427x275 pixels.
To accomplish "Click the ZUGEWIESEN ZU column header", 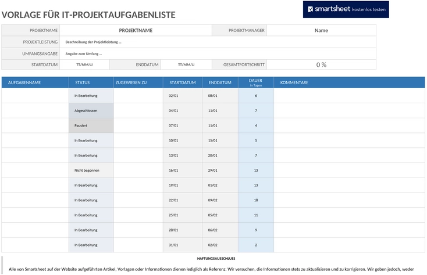I will [x=138, y=82].
